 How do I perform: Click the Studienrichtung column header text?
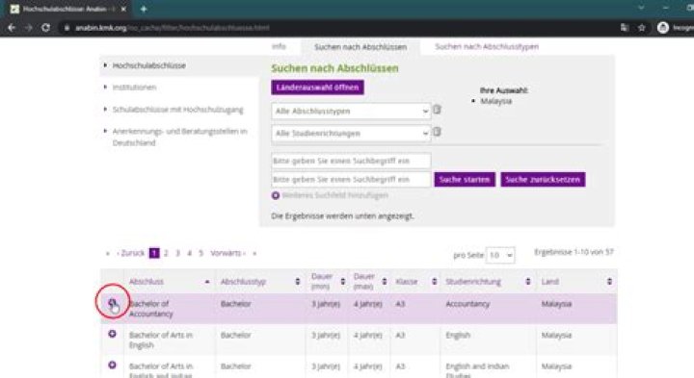click(x=472, y=281)
